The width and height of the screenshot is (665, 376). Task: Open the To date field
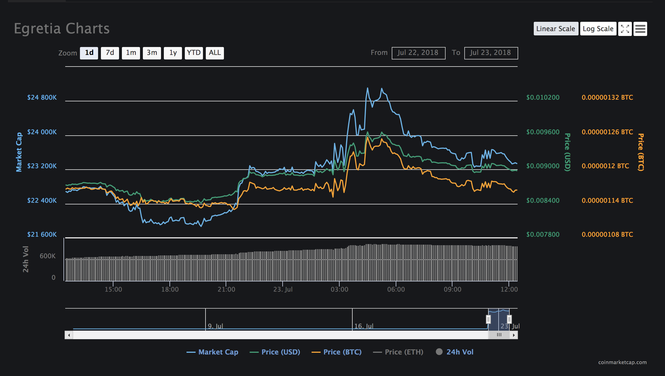491,53
